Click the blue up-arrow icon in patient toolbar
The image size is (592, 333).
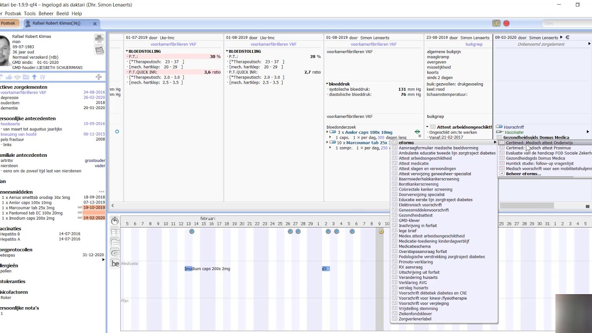pos(35,77)
